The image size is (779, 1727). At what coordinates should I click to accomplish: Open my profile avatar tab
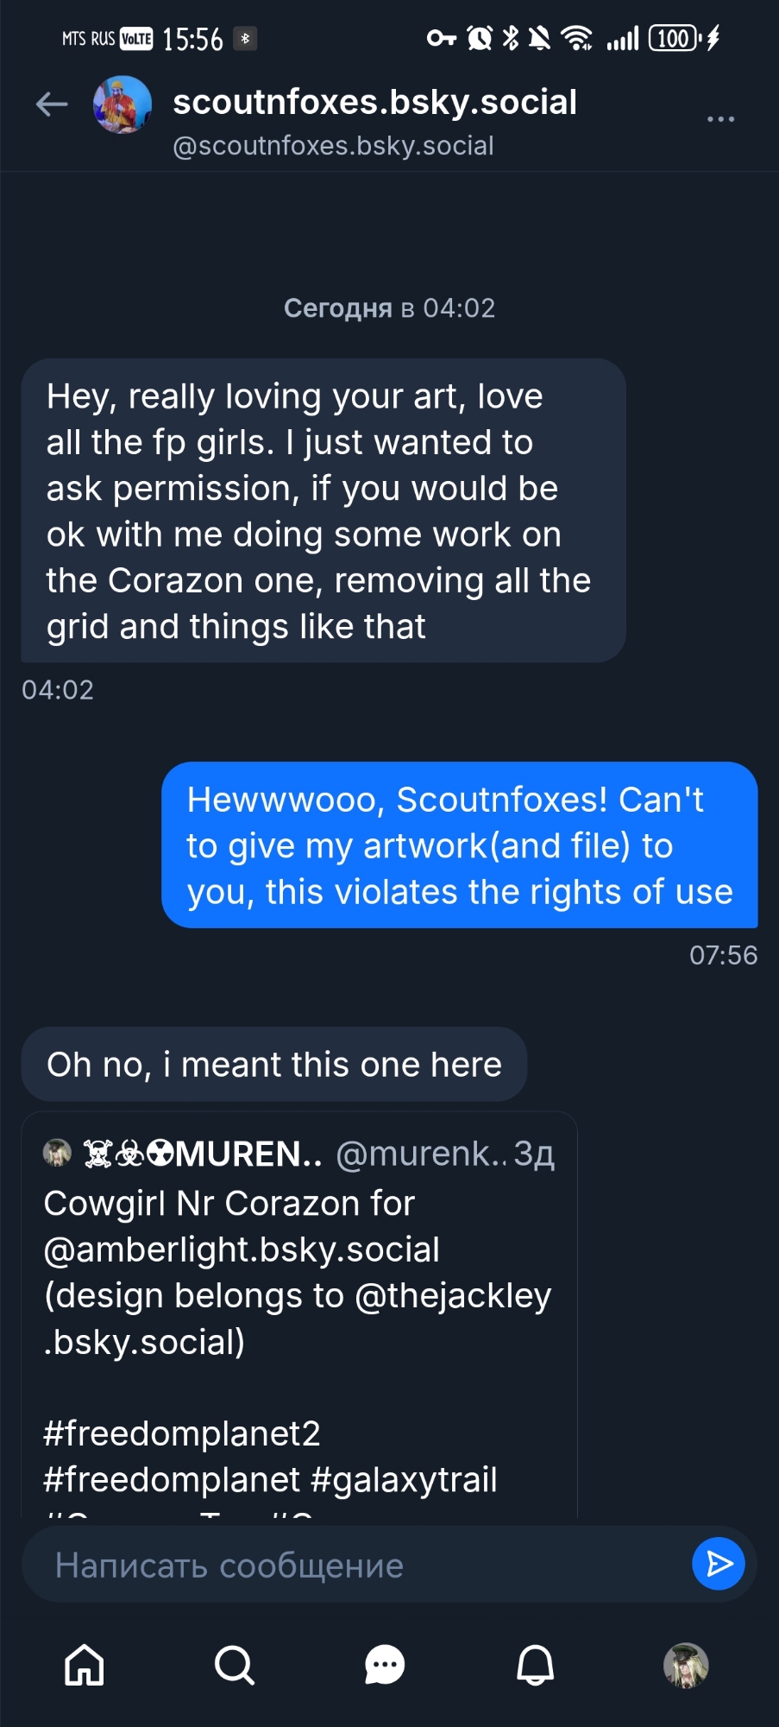click(686, 1665)
